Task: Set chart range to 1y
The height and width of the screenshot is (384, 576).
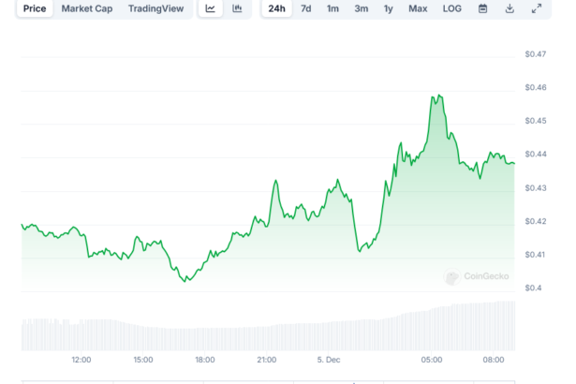Action: [x=389, y=8]
